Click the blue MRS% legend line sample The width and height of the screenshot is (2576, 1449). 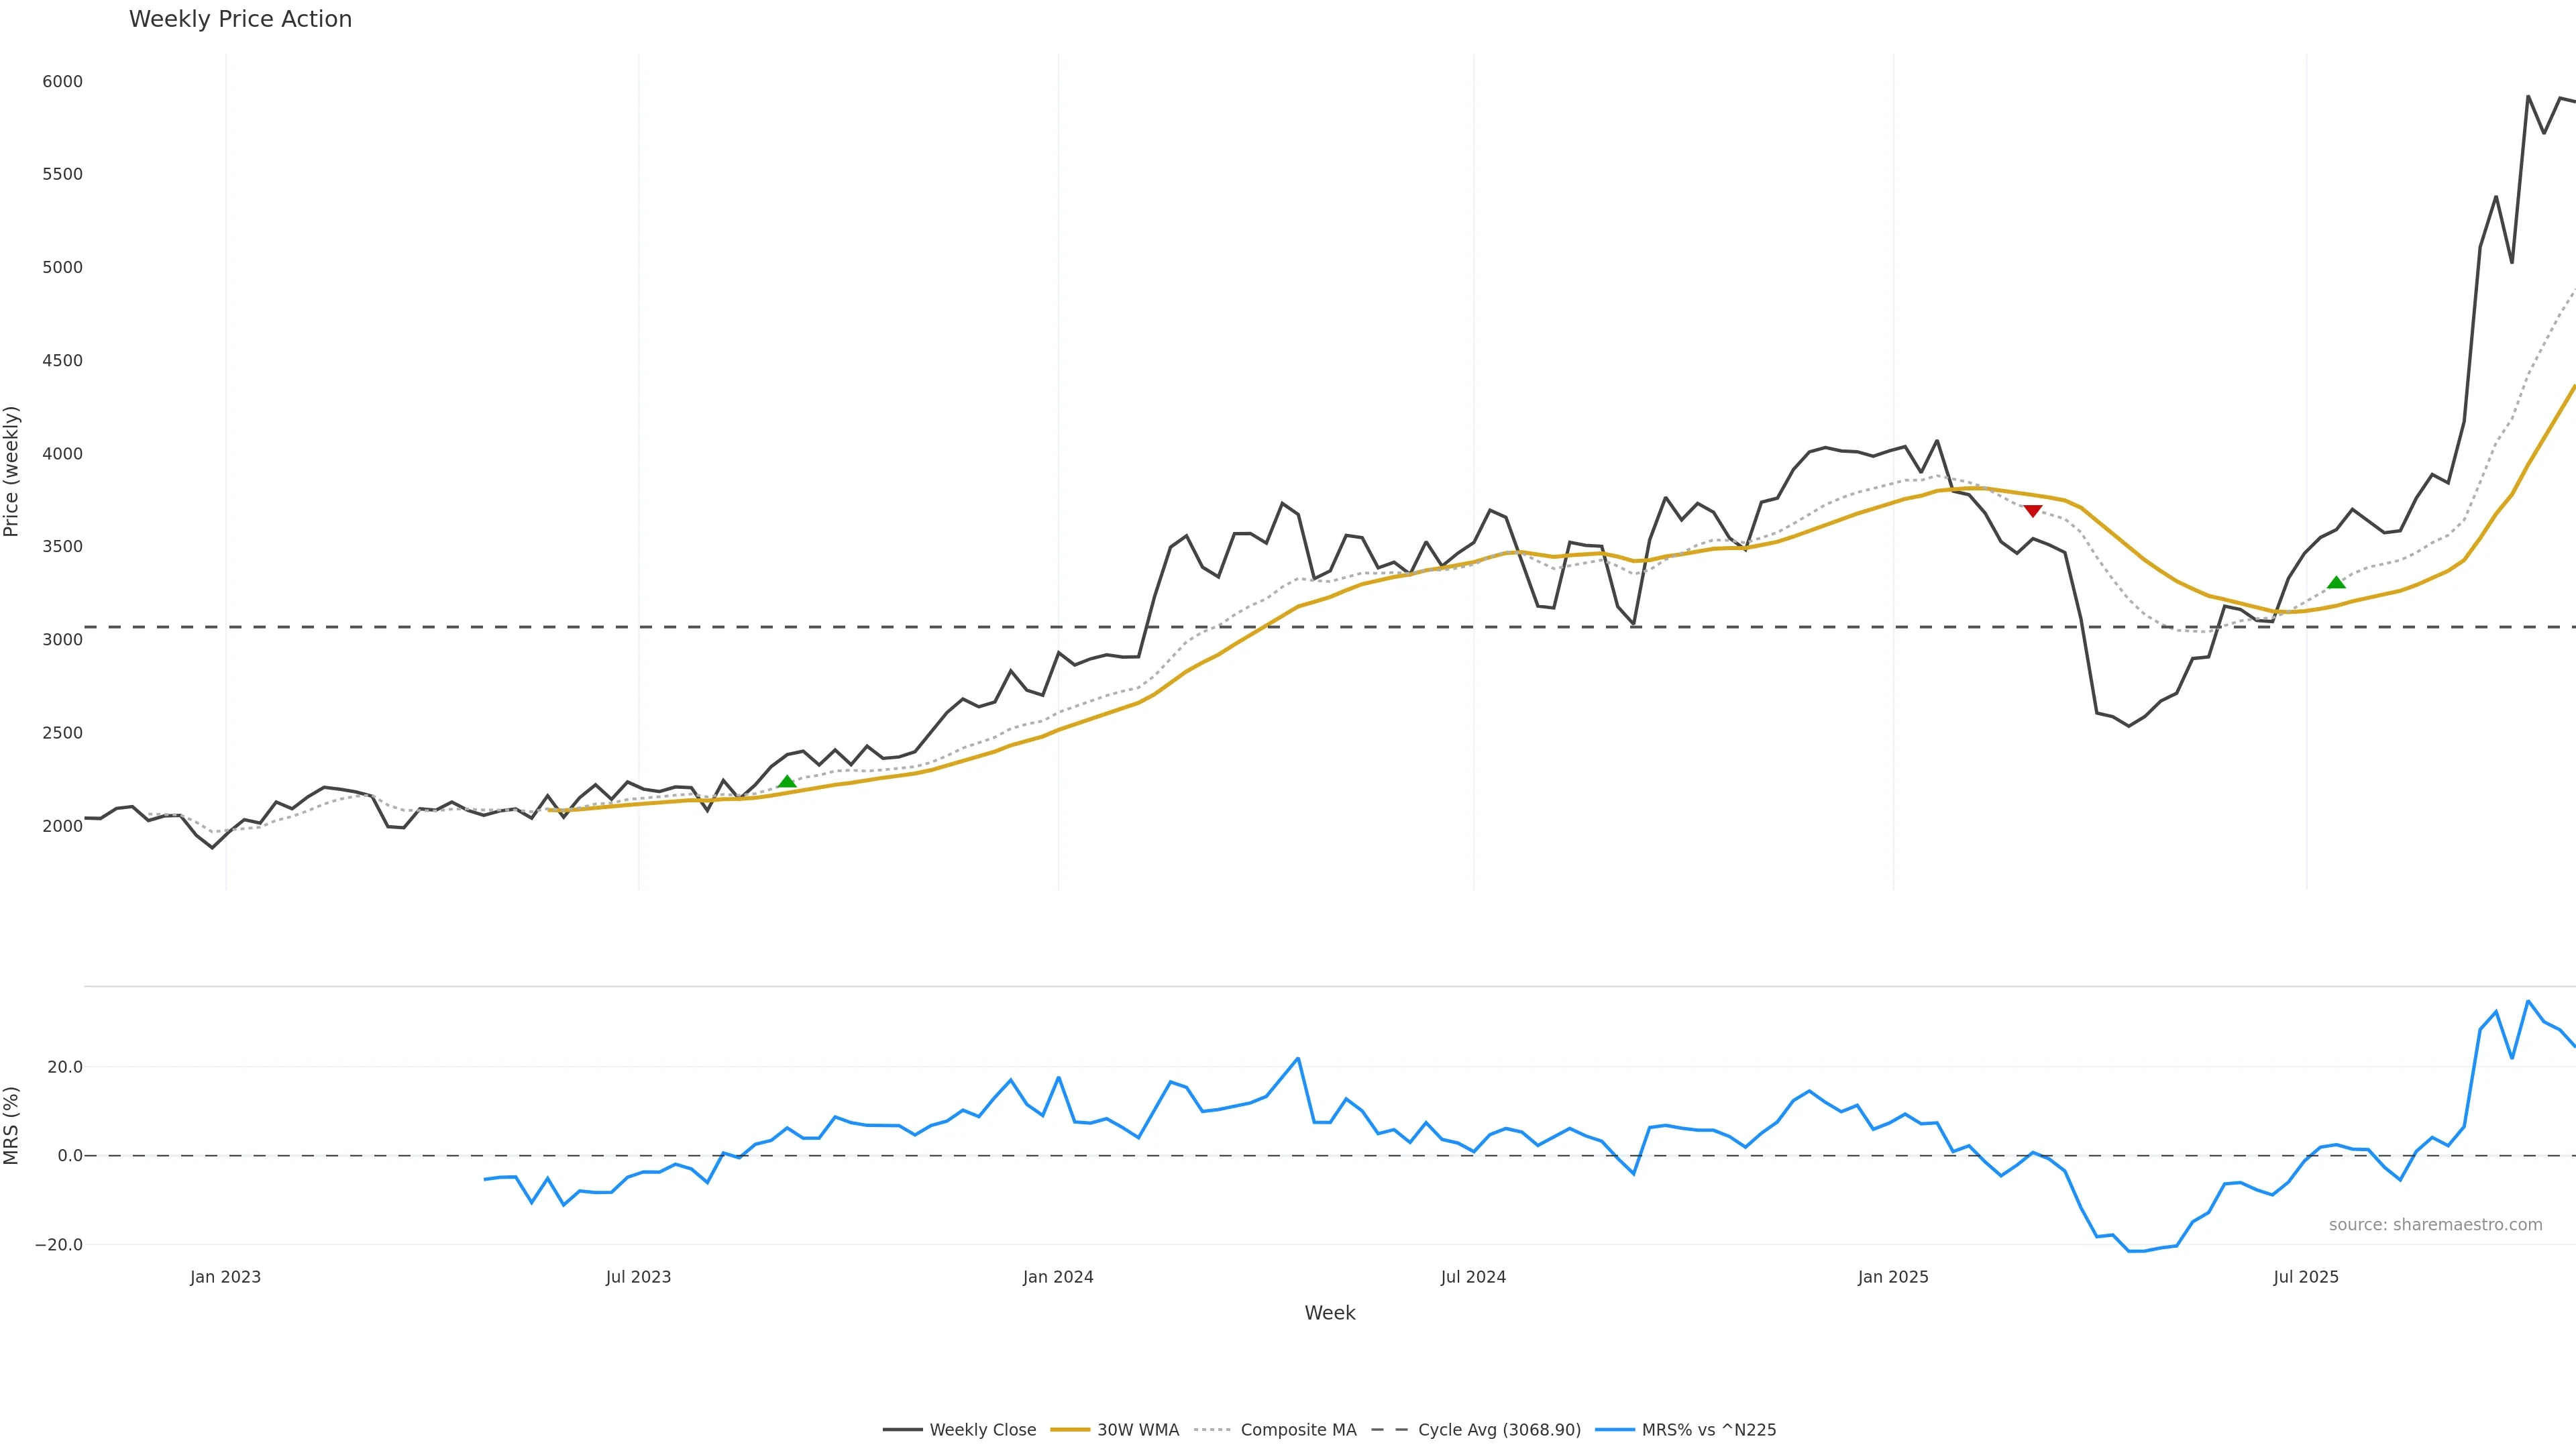tap(1614, 1430)
